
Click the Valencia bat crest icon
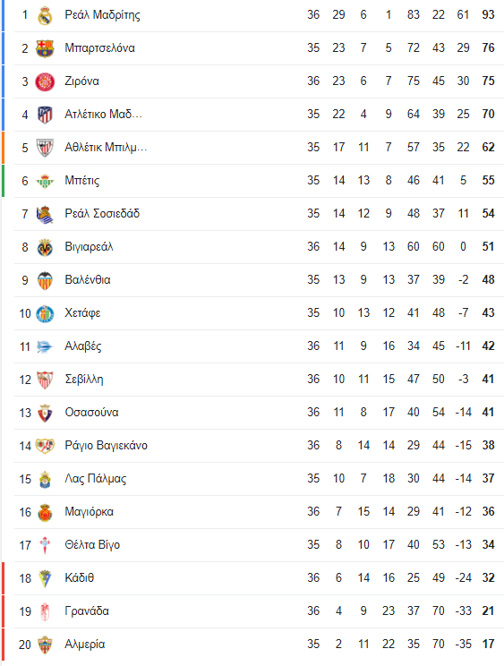[45, 280]
